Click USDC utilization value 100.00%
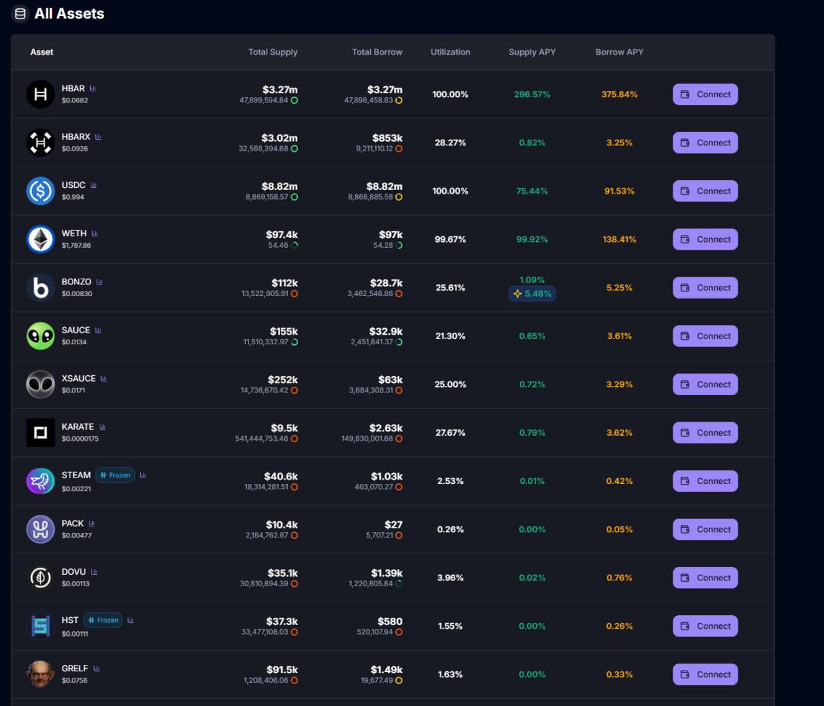The height and width of the screenshot is (706, 824). tap(451, 191)
